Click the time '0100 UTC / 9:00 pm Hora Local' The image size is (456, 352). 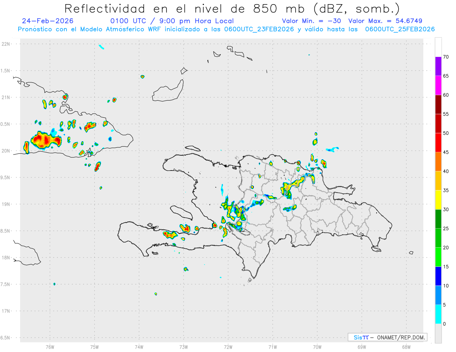point(172,21)
